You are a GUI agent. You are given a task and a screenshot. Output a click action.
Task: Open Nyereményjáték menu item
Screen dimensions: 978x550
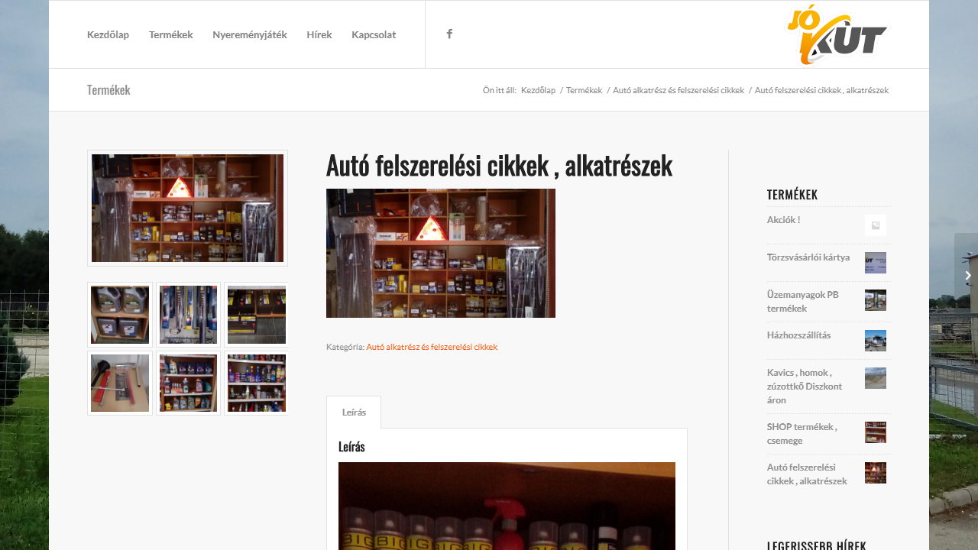[250, 34]
